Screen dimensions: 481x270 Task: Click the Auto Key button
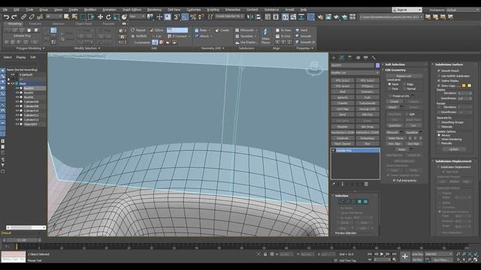pos(417,254)
